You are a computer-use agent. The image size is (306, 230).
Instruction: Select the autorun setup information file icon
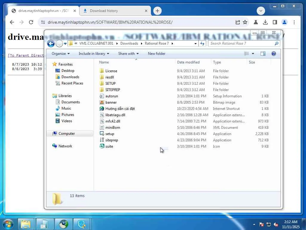(x=102, y=96)
